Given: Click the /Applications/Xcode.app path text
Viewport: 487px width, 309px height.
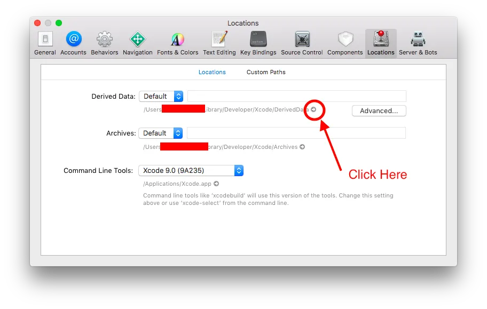Looking at the screenshot, I should [177, 184].
